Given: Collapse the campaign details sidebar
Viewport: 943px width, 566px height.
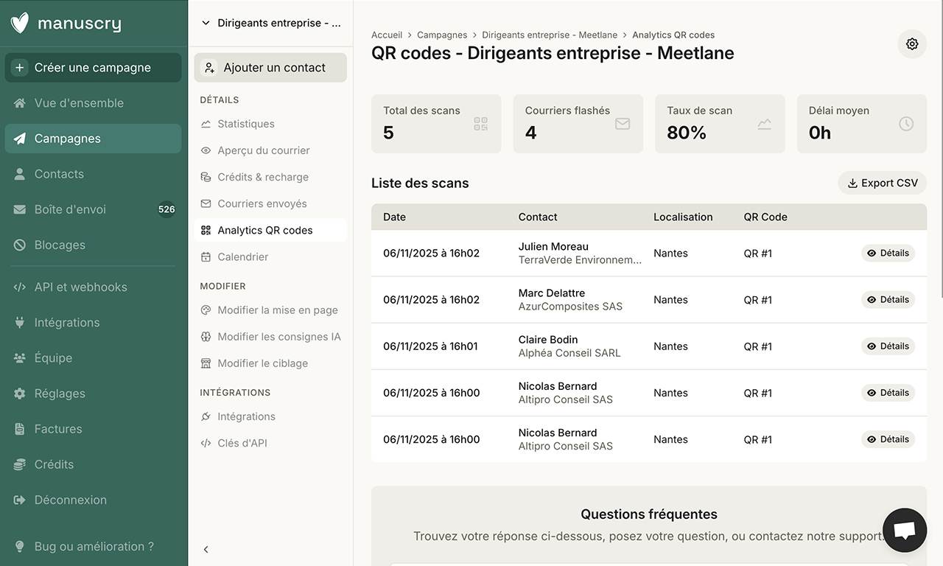Looking at the screenshot, I should click(x=206, y=548).
